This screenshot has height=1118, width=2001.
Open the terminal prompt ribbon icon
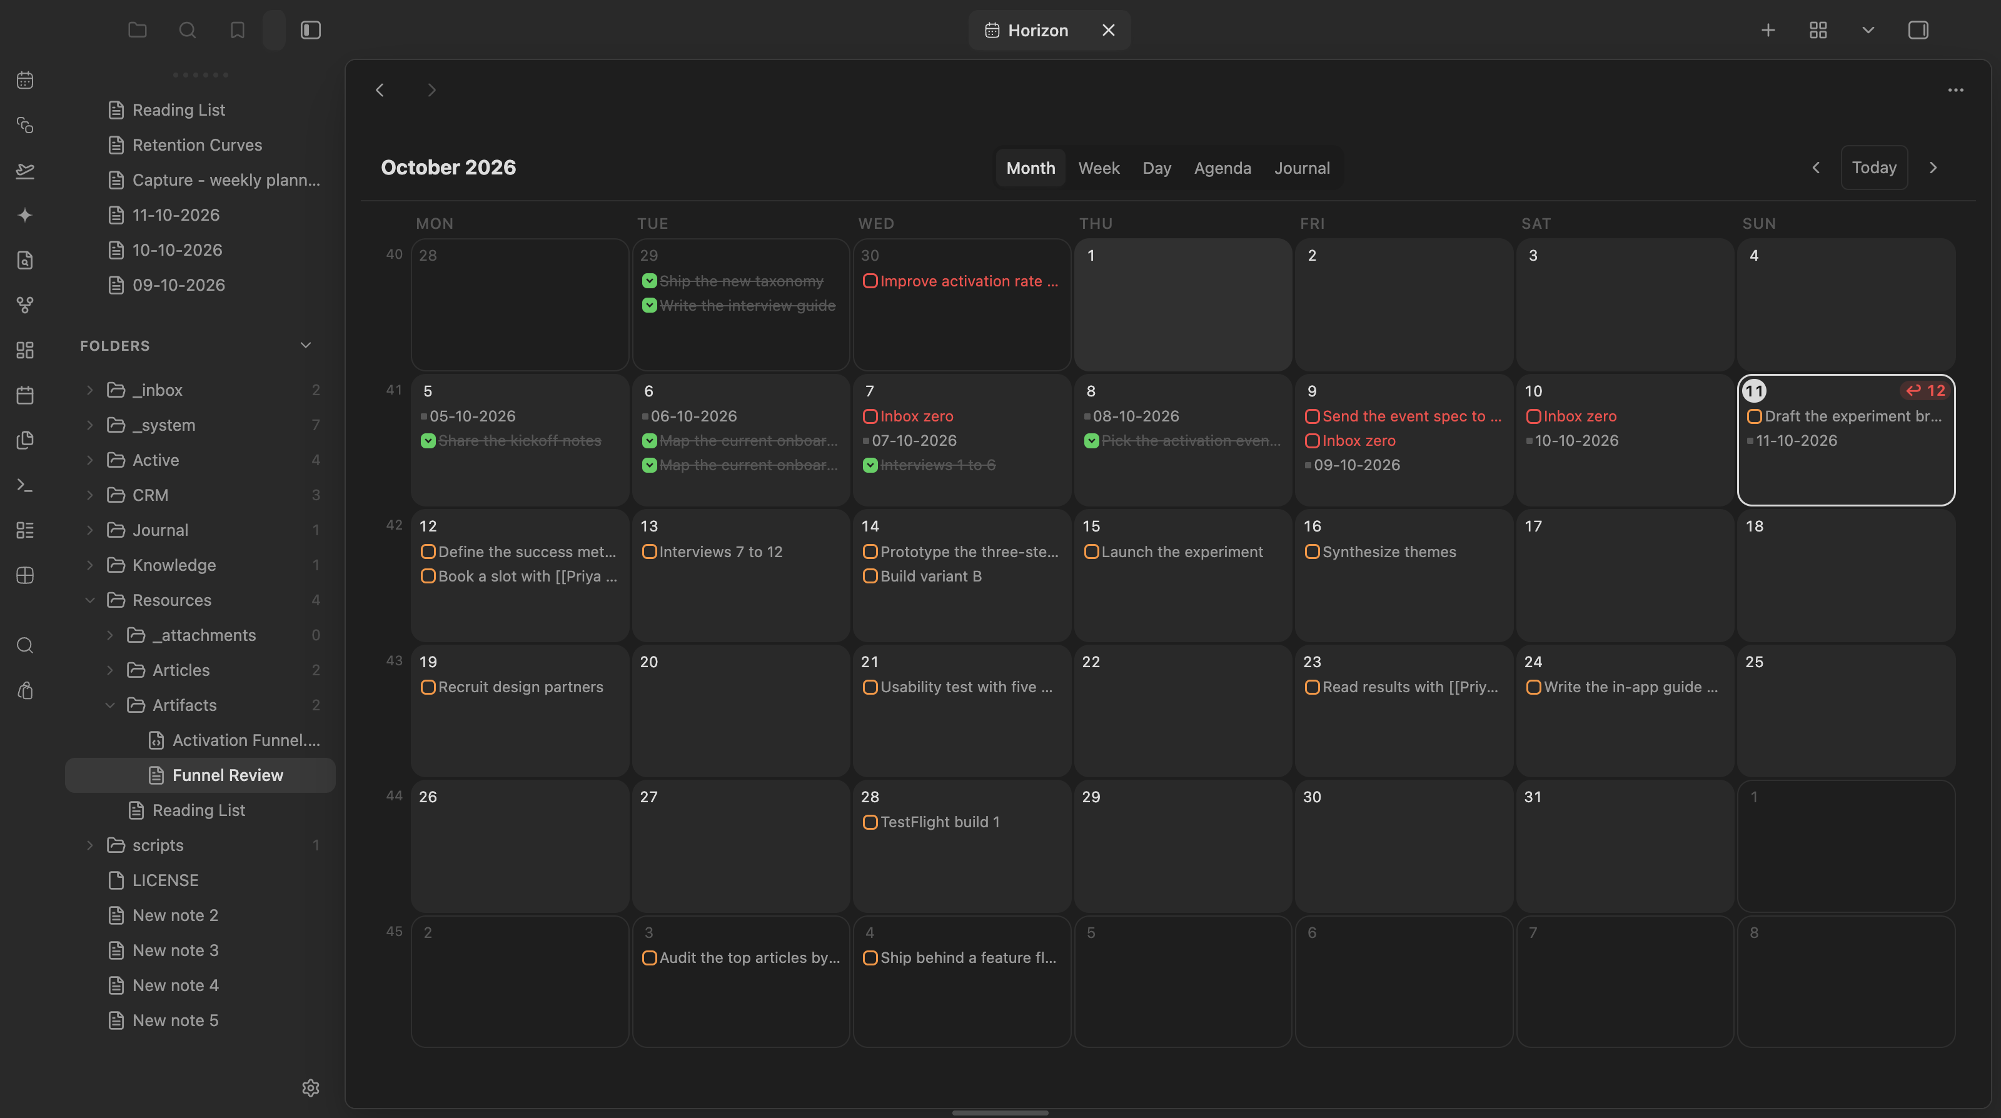click(25, 486)
